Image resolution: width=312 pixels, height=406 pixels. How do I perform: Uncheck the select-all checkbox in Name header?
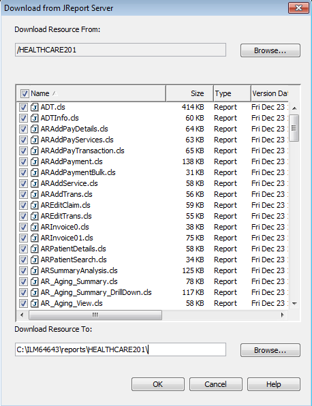(x=25, y=93)
